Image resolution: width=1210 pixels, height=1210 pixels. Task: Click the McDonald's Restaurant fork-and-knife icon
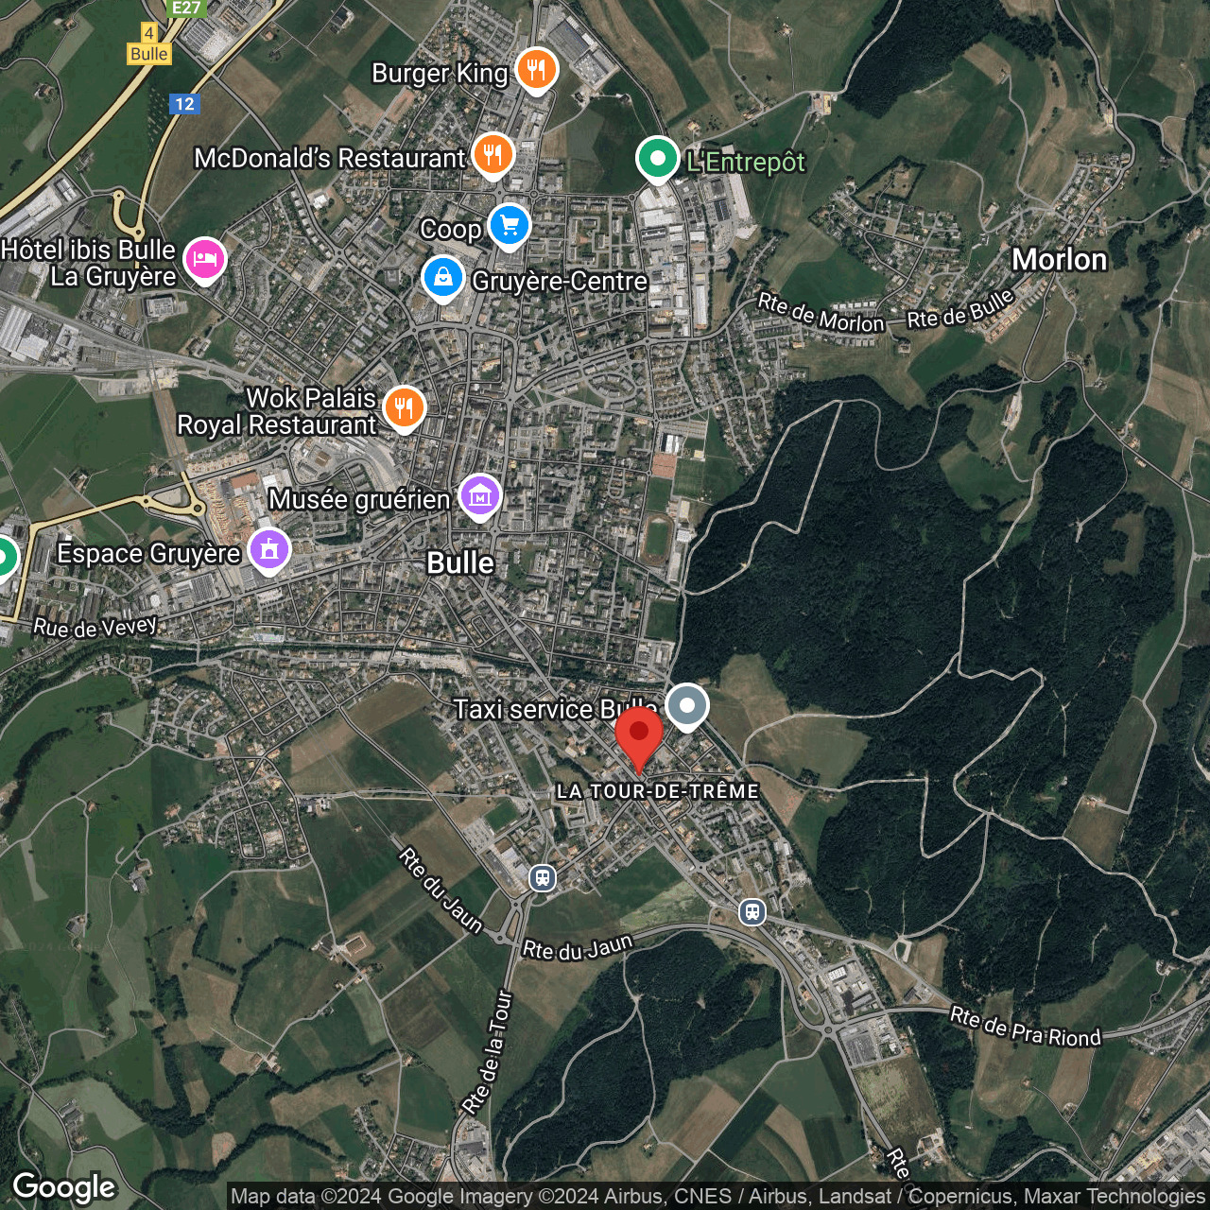(493, 154)
